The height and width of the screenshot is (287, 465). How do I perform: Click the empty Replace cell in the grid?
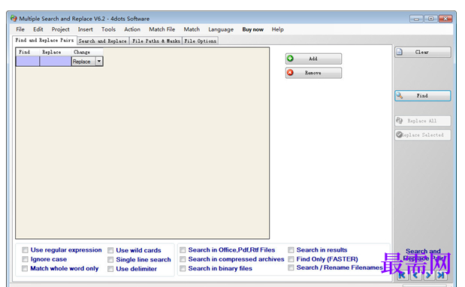(x=56, y=62)
